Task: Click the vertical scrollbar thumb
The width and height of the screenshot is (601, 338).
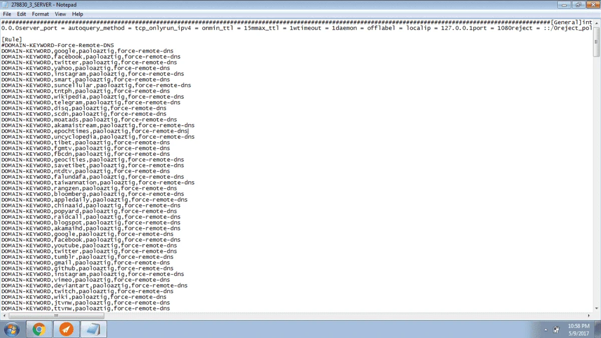Action: 596,42
